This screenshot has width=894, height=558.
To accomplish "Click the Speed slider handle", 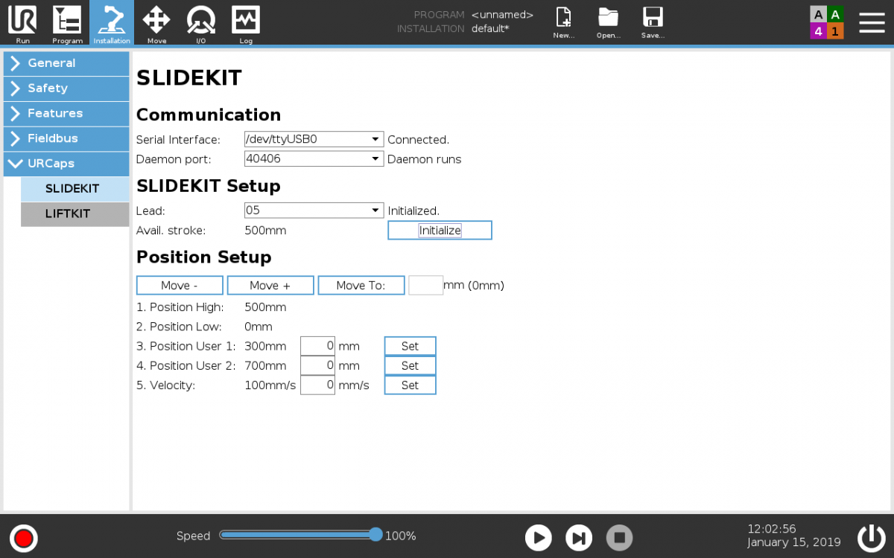I will [x=375, y=534].
